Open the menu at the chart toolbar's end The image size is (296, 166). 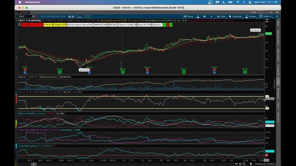click(277, 17)
